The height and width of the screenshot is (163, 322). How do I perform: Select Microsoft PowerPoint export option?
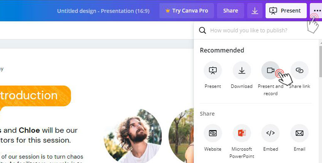click(x=242, y=133)
